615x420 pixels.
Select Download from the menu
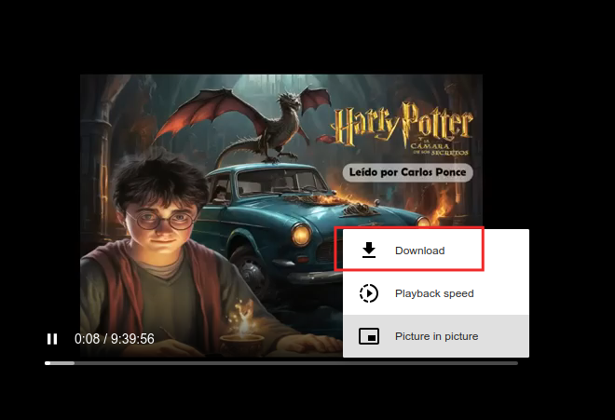pos(419,251)
